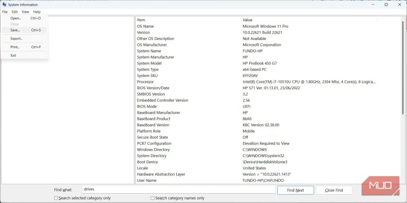Choose Open... from the File menu
407x203 pixels.
(24, 18)
